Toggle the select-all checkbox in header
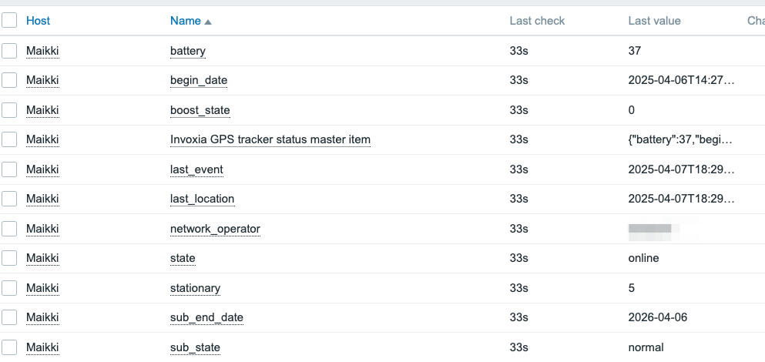Viewport: 765px width, 362px height. 9,21
